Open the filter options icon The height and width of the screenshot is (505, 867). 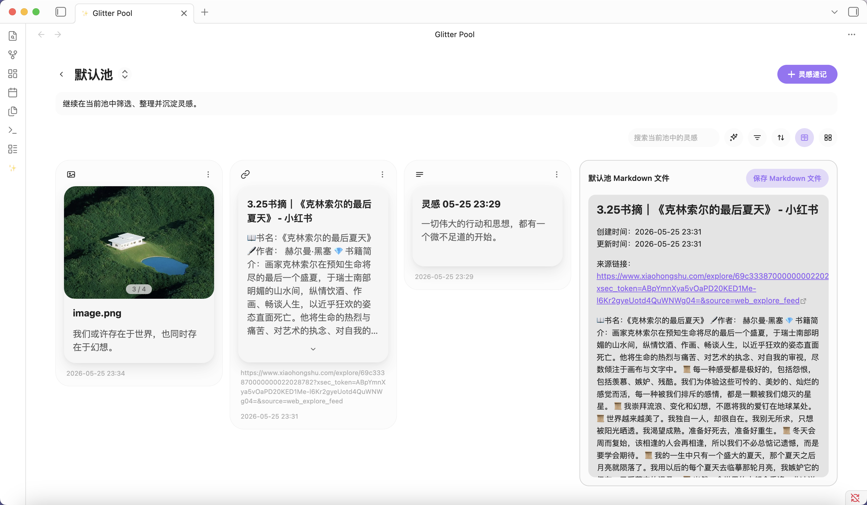(x=757, y=138)
